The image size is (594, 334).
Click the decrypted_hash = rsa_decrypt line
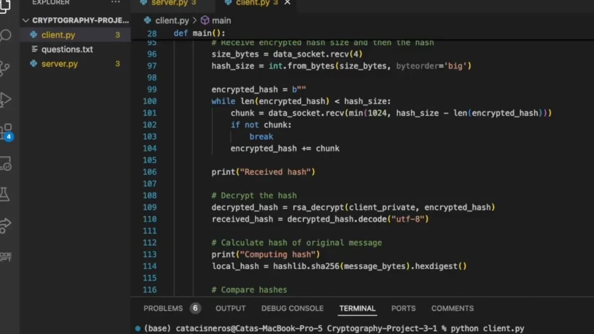(x=353, y=207)
